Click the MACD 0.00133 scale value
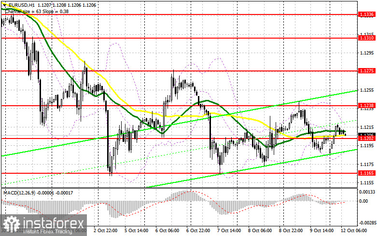 [367, 192]
